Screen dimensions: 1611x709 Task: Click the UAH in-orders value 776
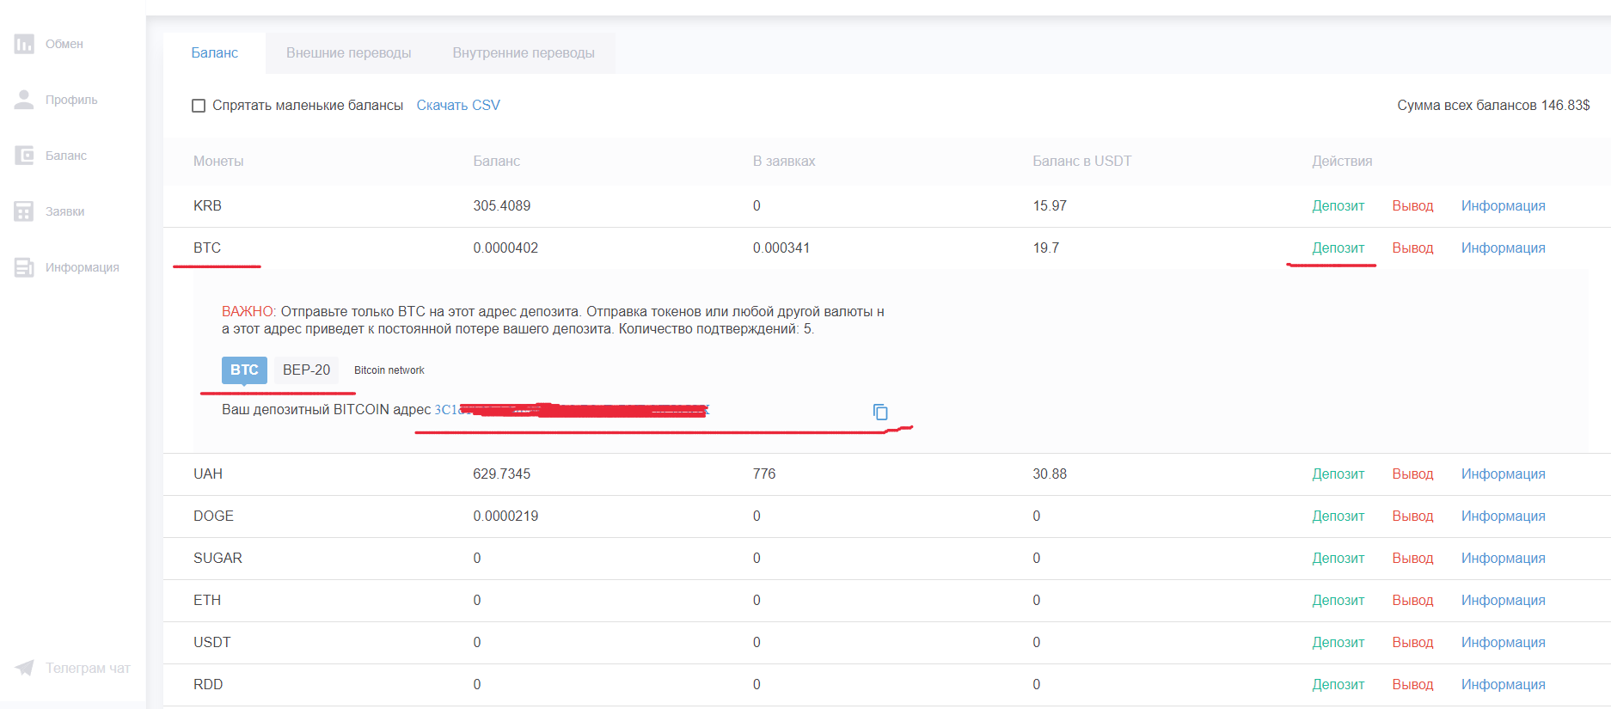pyautogui.click(x=764, y=474)
